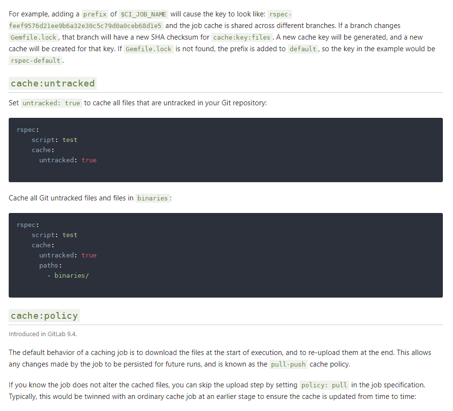
Task: Click the inline code 'pull-push'
Action: coord(288,364)
